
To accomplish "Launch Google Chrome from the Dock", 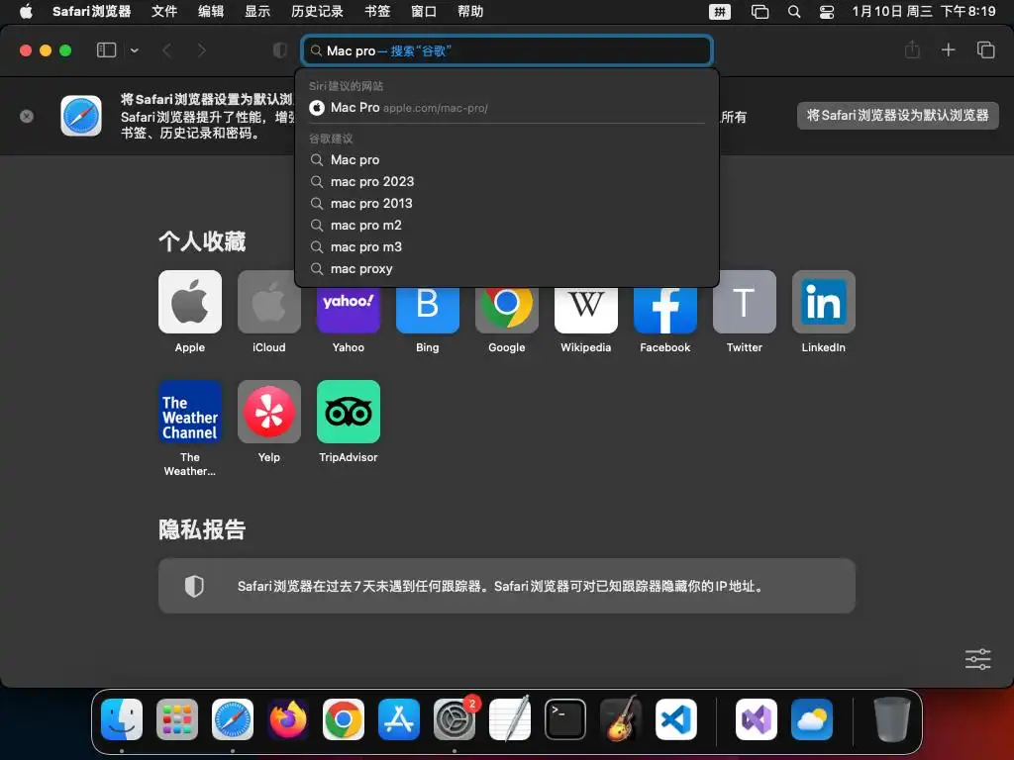I will (344, 719).
